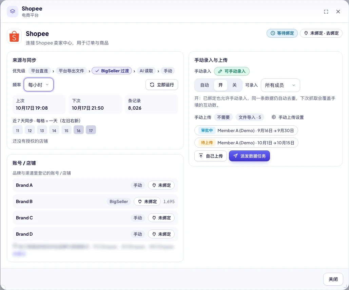
Task: Click the 立即运行 button
Action: (162, 85)
